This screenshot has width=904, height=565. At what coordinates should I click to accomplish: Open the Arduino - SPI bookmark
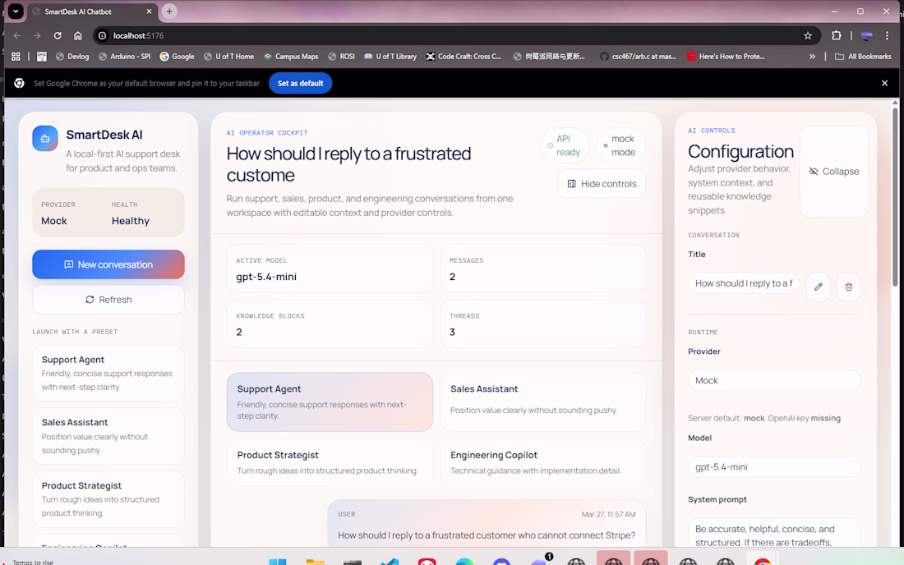point(124,57)
